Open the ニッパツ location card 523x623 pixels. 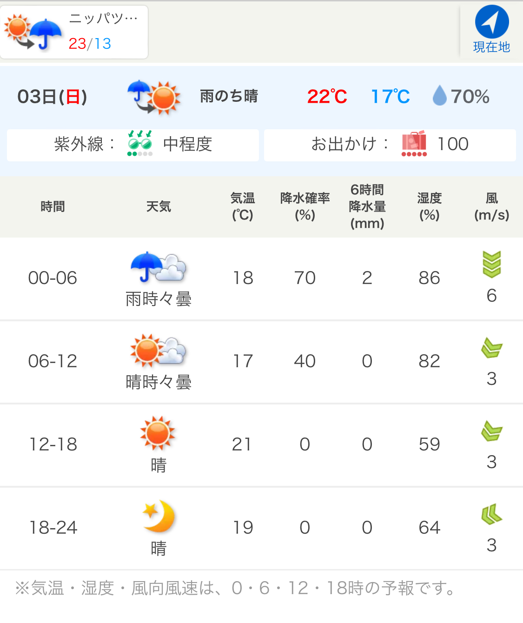[x=74, y=32]
